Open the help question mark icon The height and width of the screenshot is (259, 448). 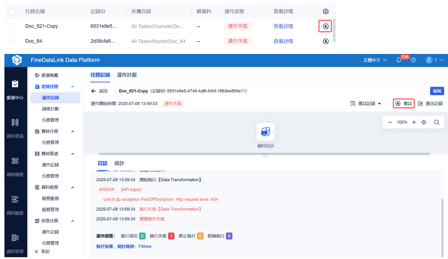[413, 60]
